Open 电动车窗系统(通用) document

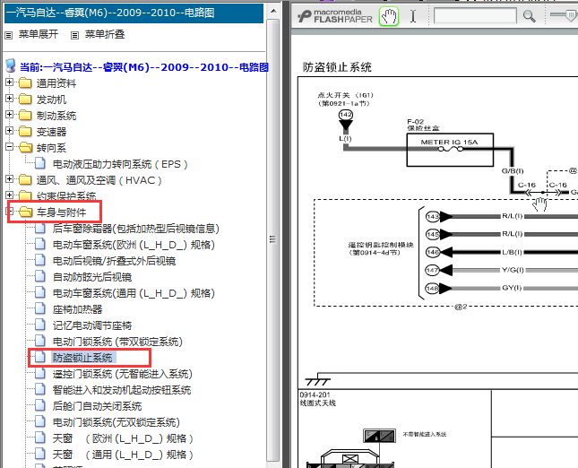[134, 293]
